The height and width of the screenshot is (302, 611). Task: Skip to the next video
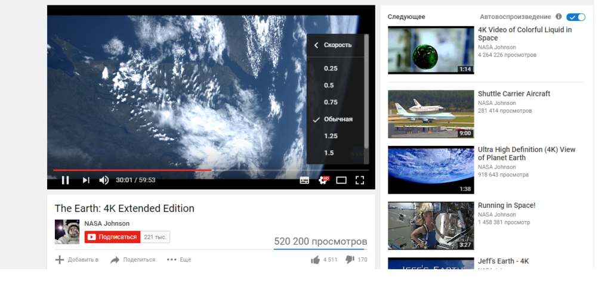tap(86, 180)
